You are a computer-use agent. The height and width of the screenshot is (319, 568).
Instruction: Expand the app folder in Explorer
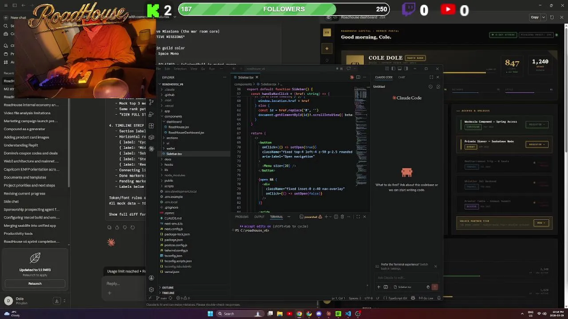(193, 111)
